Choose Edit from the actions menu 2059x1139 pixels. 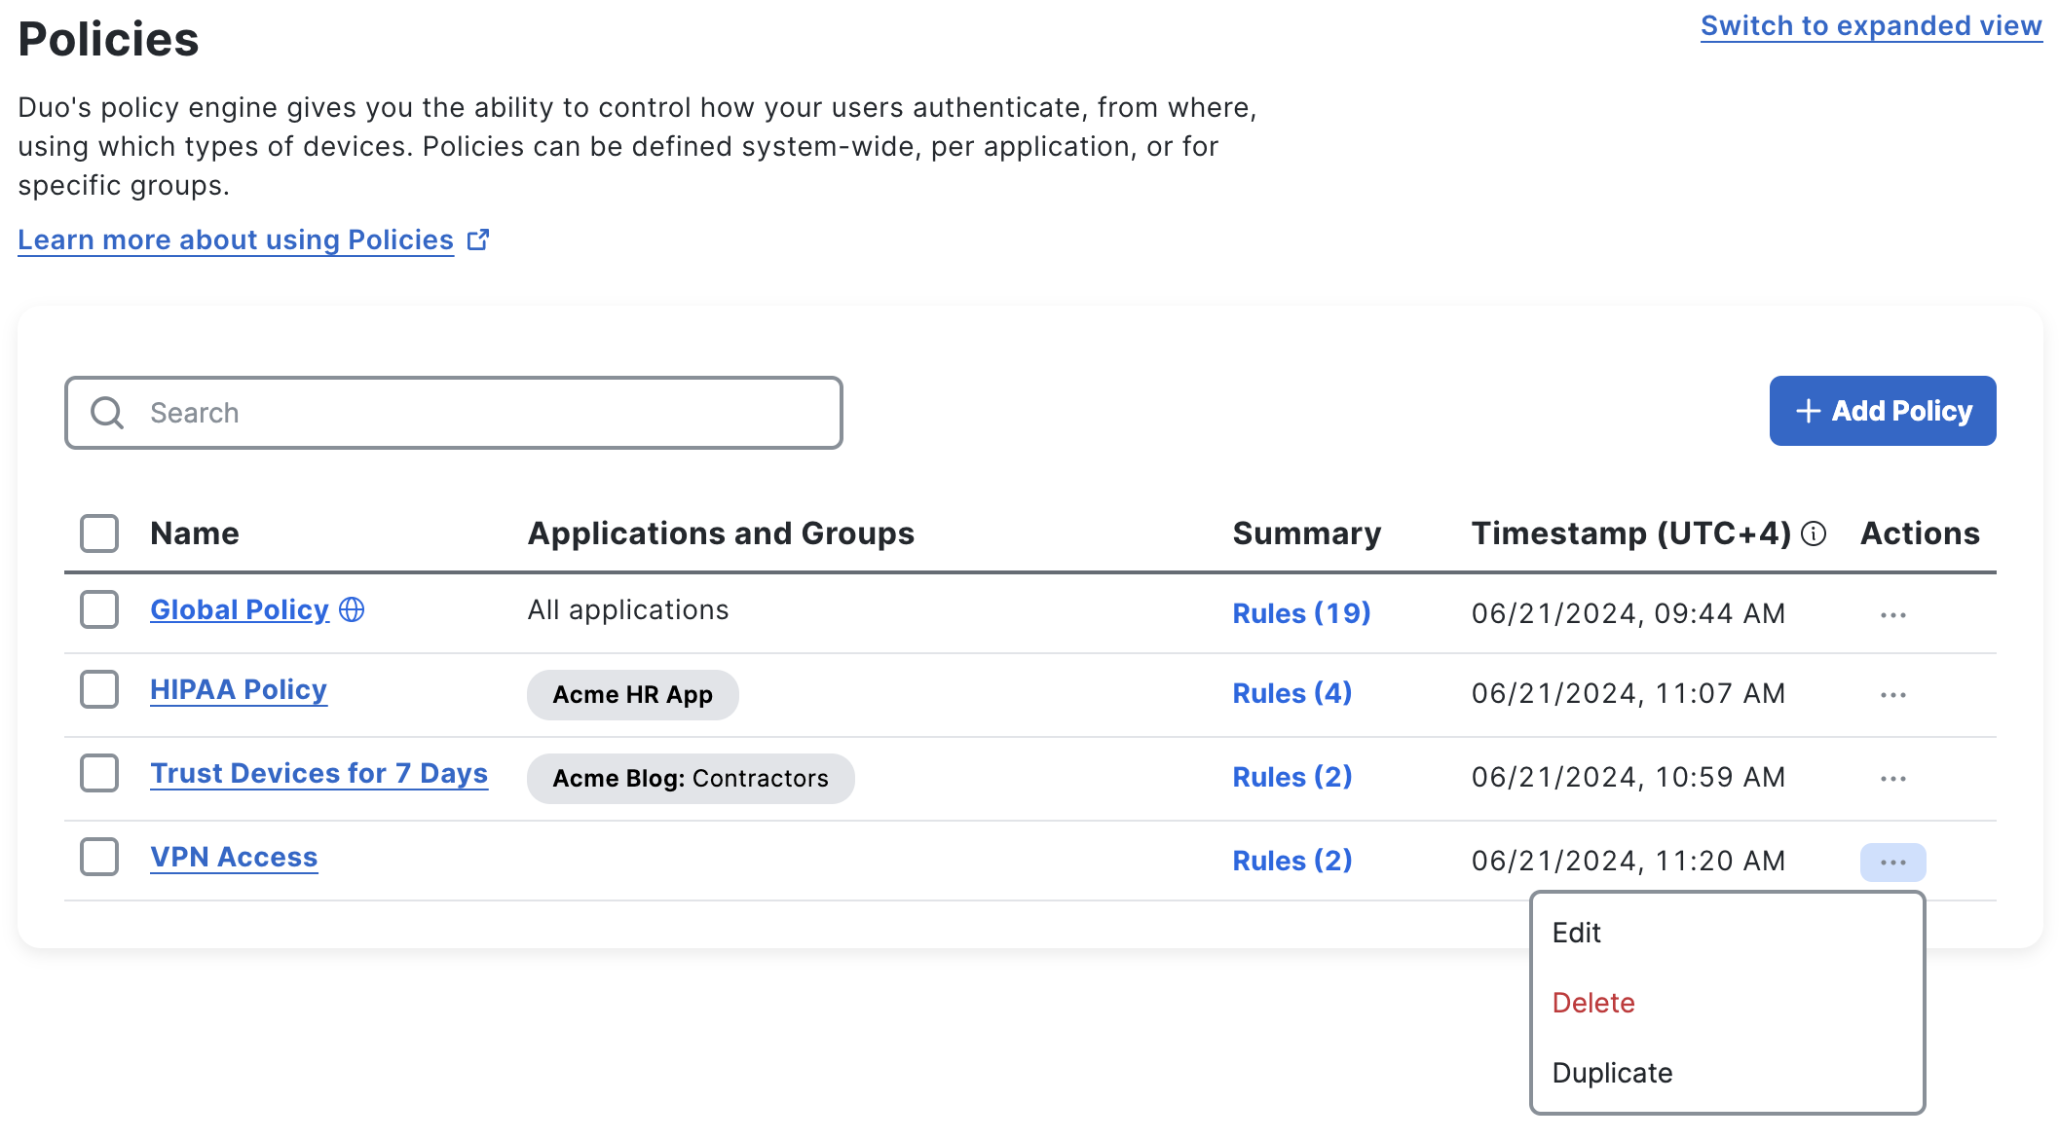1577,933
